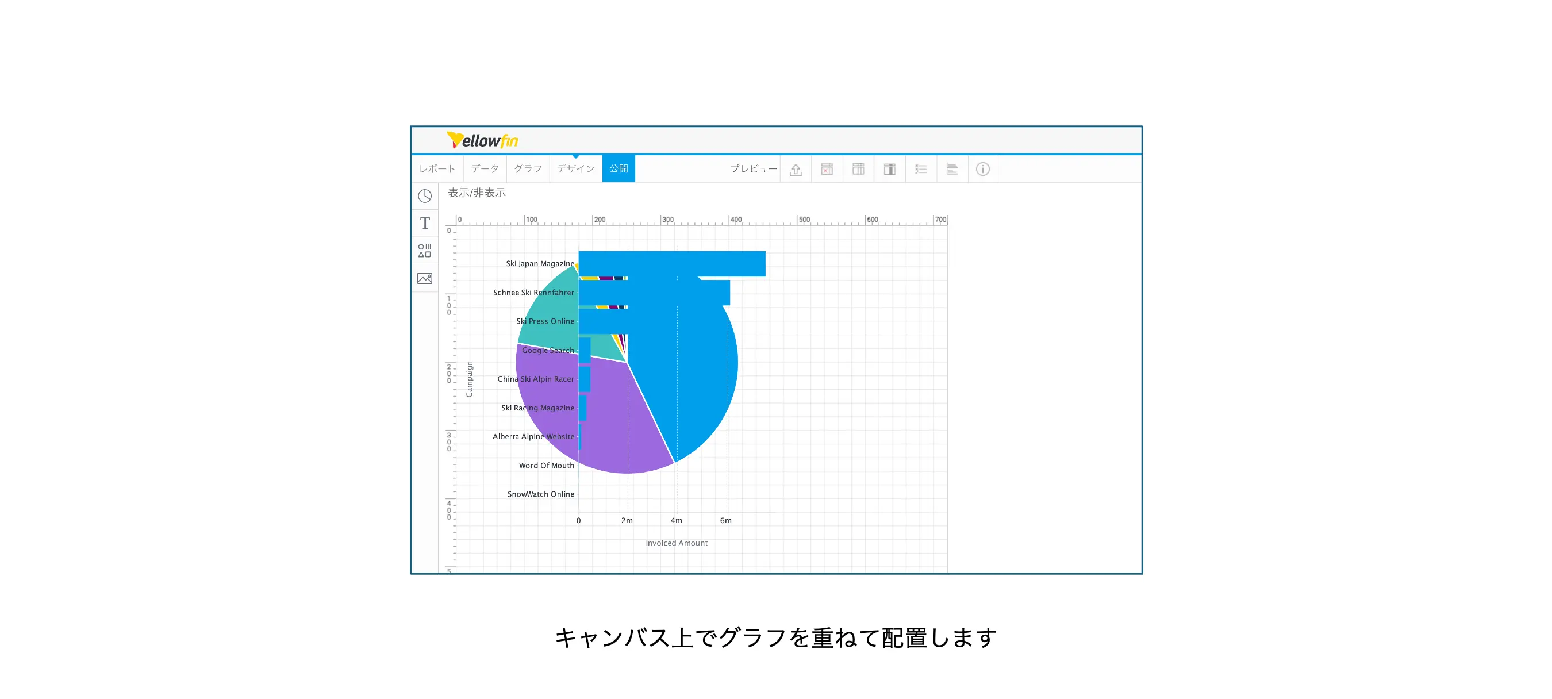The height and width of the screenshot is (699, 1552).
Task: Click the プレビュー button
Action: pyautogui.click(x=753, y=169)
